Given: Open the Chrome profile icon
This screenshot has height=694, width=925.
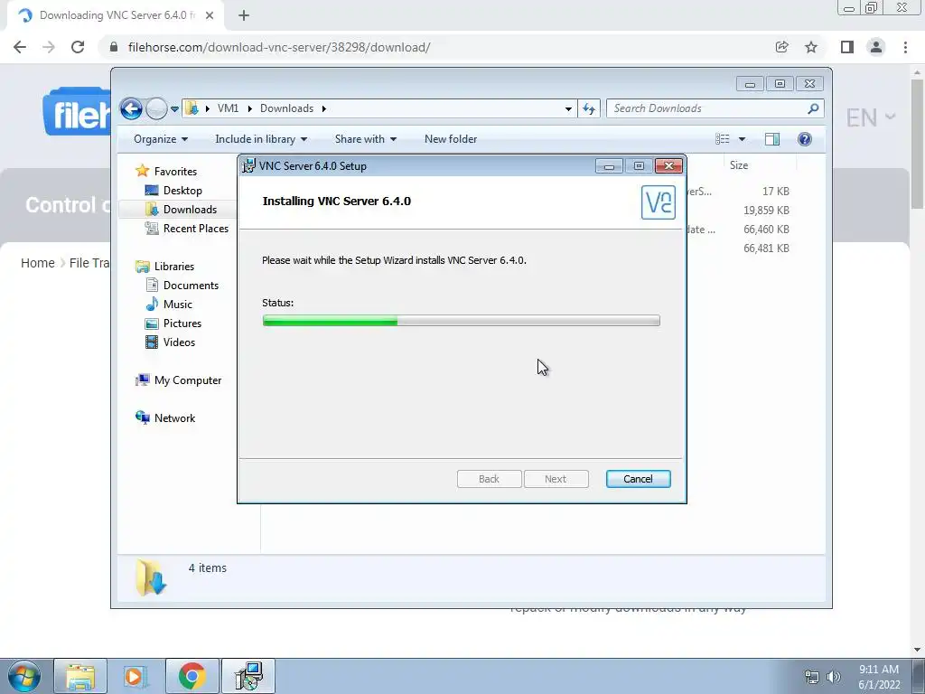Looking at the screenshot, I should tap(876, 47).
